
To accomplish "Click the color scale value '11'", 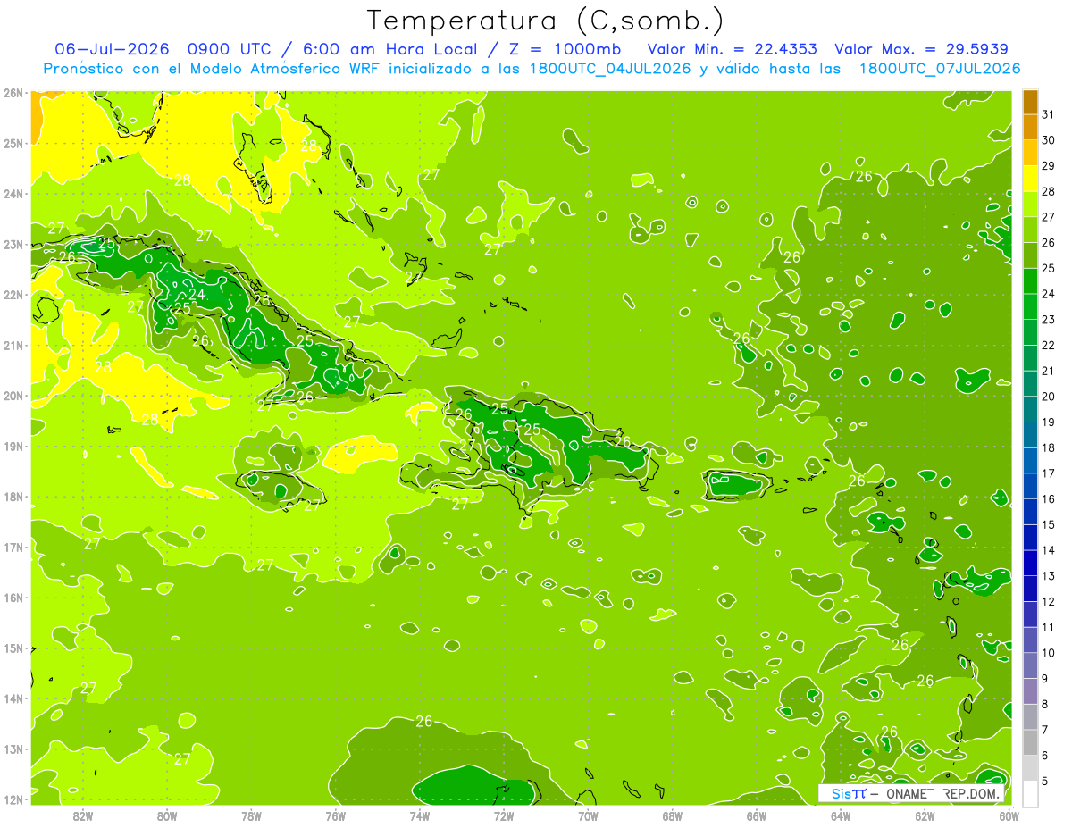I will point(1049,627).
